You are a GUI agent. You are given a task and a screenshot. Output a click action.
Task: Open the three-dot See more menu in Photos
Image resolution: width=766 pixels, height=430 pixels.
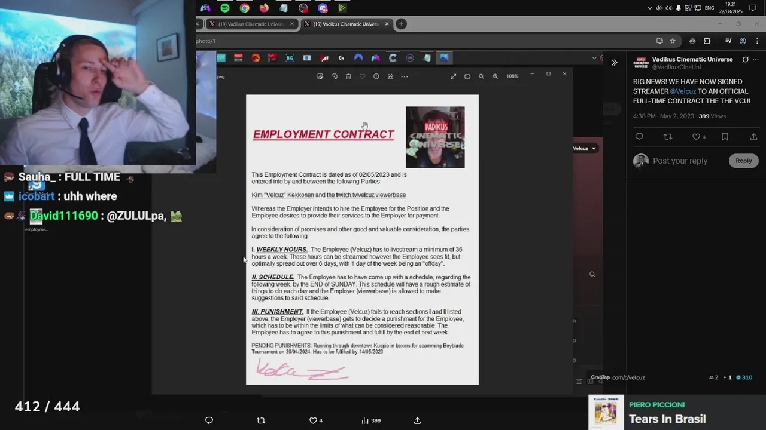(x=405, y=76)
